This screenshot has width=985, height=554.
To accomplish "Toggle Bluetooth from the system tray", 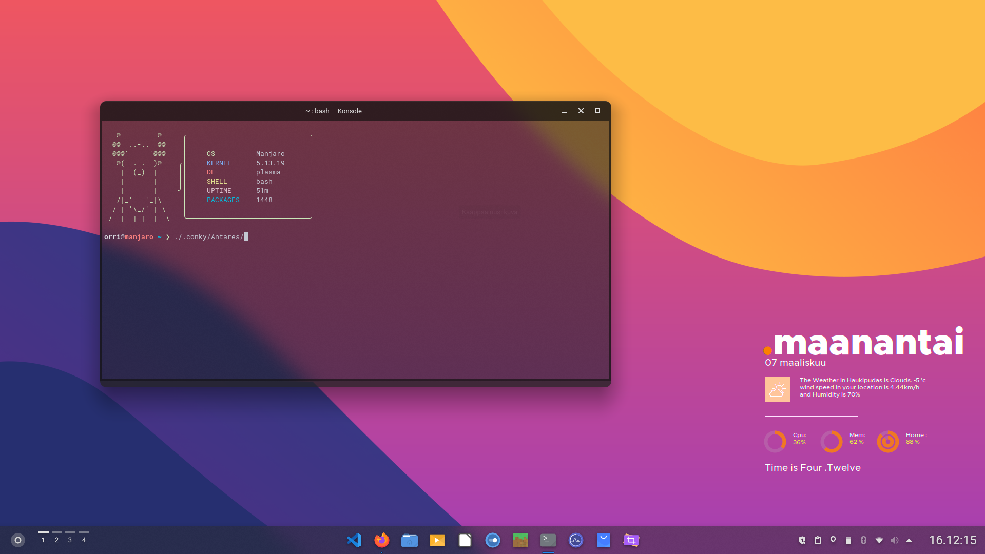I will click(863, 540).
